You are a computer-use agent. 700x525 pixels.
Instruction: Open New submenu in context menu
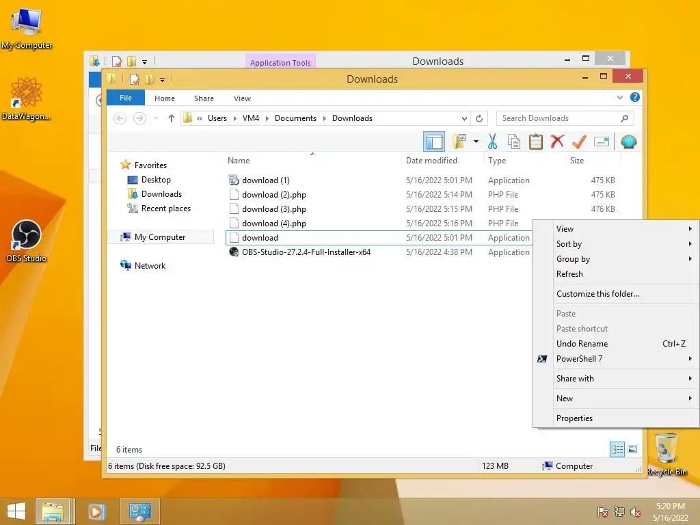click(617, 399)
